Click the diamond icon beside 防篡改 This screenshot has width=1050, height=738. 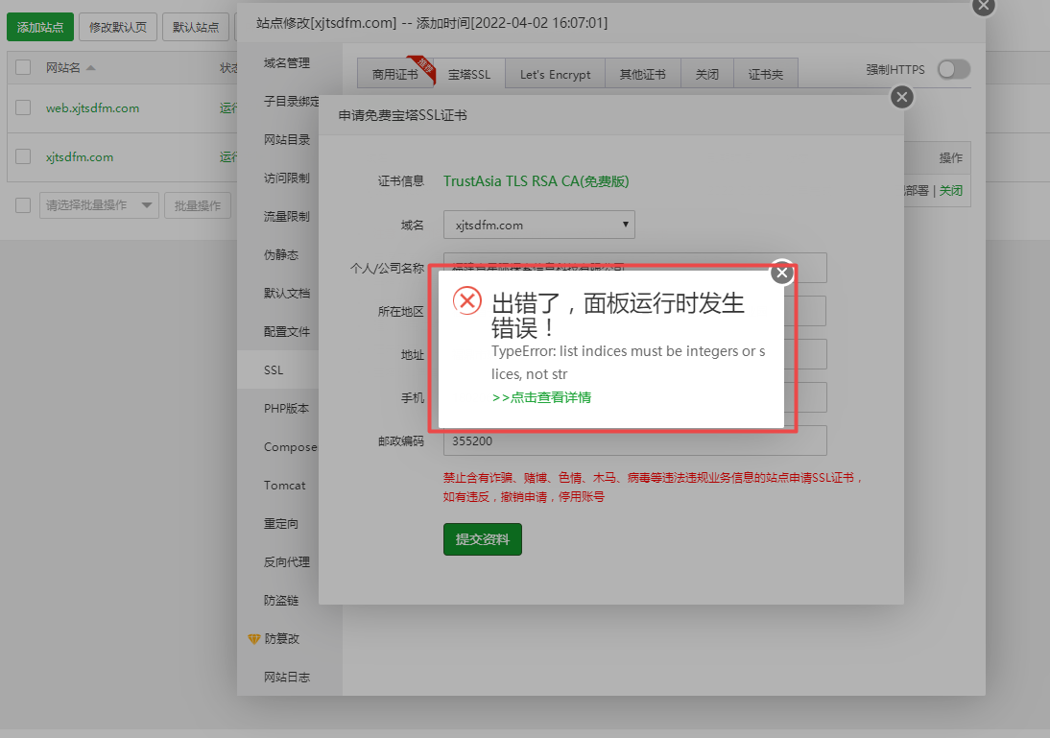click(x=253, y=639)
